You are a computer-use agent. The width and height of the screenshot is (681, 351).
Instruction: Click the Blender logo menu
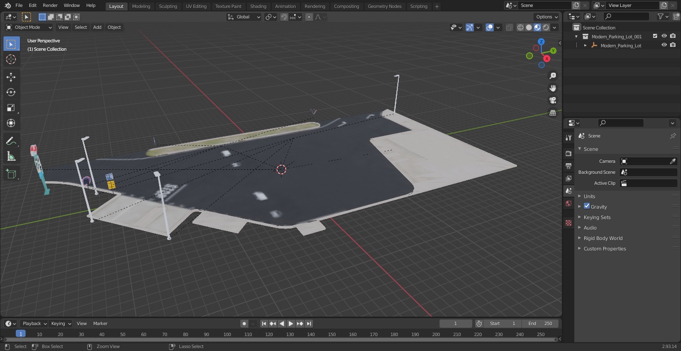point(7,5)
